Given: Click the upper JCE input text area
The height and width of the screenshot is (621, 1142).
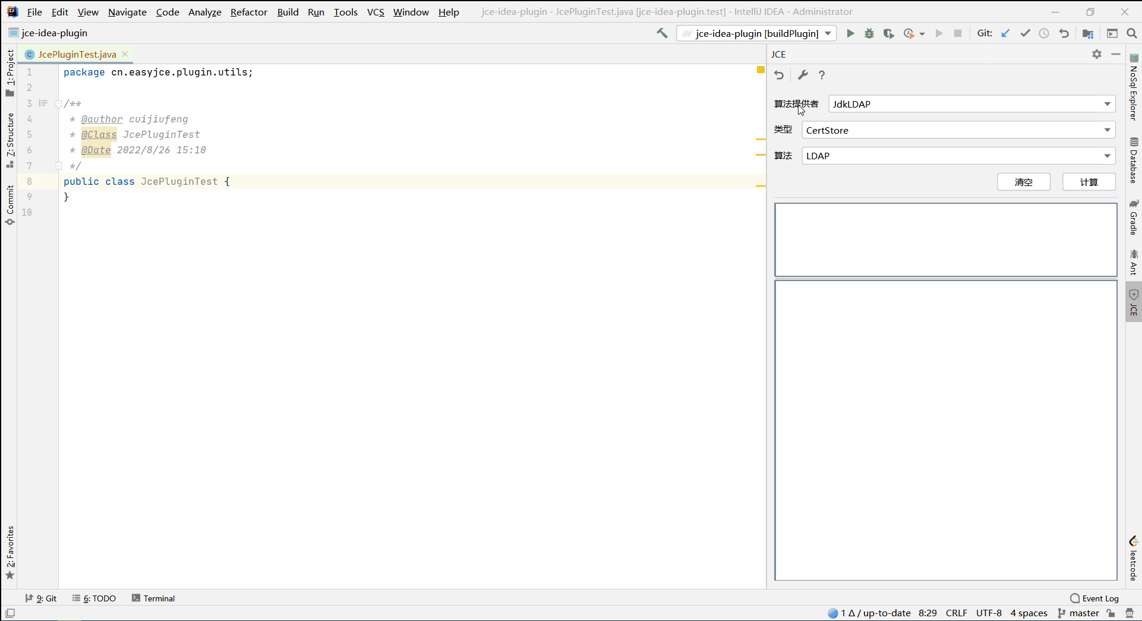Looking at the screenshot, I should [946, 240].
